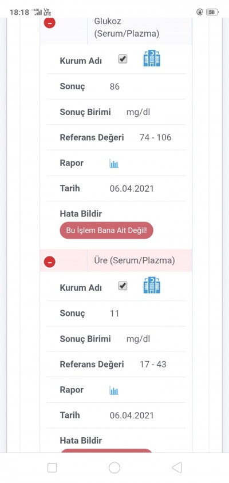Image resolution: width=229 pixels, height=483 pixels.
Task: View the Glukoz report chart icon
Action: (x=114, y=164)
